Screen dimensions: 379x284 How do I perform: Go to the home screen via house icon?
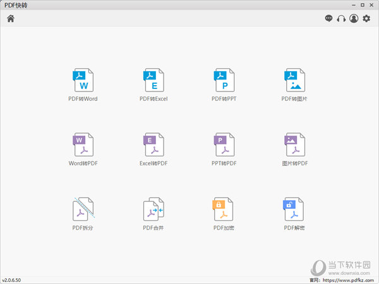click(x=11, y=18)
